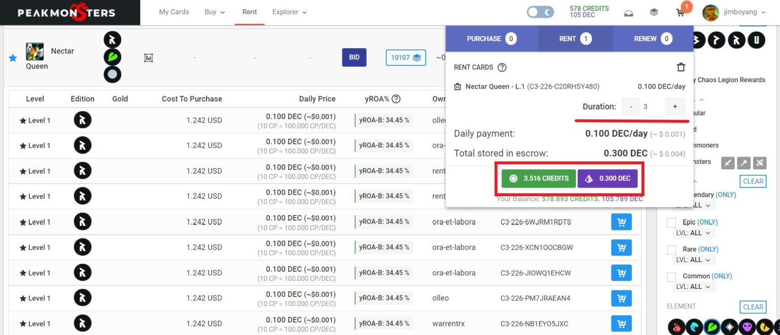780x335 pixels.
Task: Check the Rare rarity checkbox
Action: pos(671,249)
